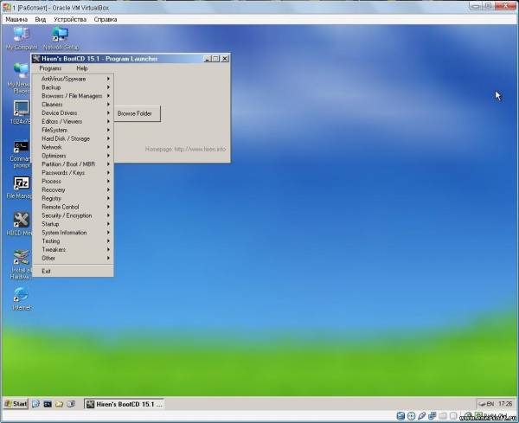Click the 17:26 clock in system tray
Viewport: 519px width, 423px height.
click(x=505, y=404)
